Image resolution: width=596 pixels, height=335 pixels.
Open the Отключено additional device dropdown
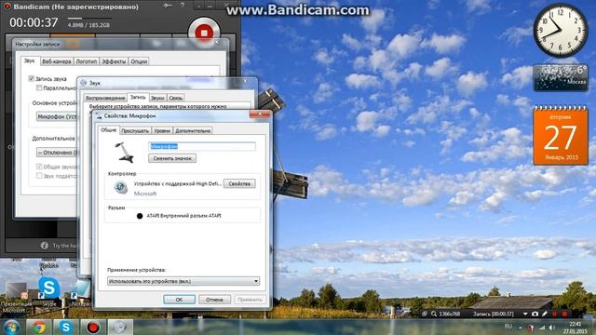tap(57, 153)
